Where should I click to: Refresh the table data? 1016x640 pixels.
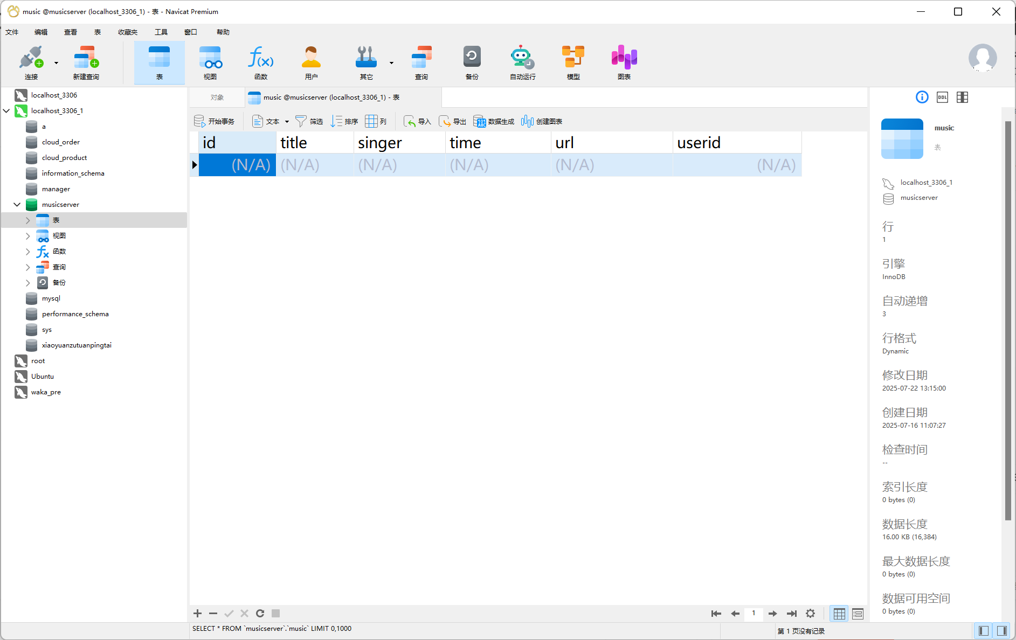point(260,614)
